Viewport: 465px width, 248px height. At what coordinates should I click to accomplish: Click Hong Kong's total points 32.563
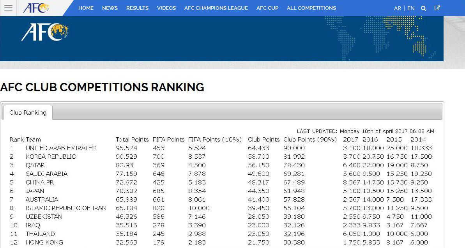[127, 243]
